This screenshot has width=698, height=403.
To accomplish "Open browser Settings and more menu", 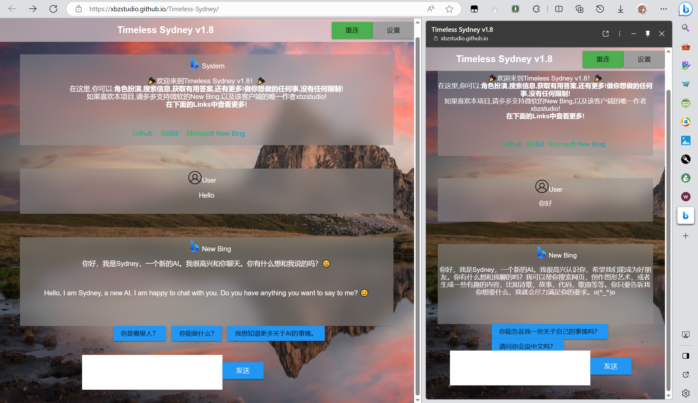I will (x=664, y=9).
